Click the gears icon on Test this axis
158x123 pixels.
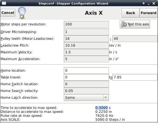pyautogui.click(x=124, y=24)
